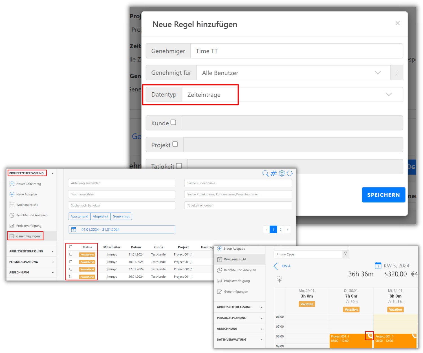Click the search magnifier icon
Viewport: 423px width, 353px height.
tap(265, 173)
